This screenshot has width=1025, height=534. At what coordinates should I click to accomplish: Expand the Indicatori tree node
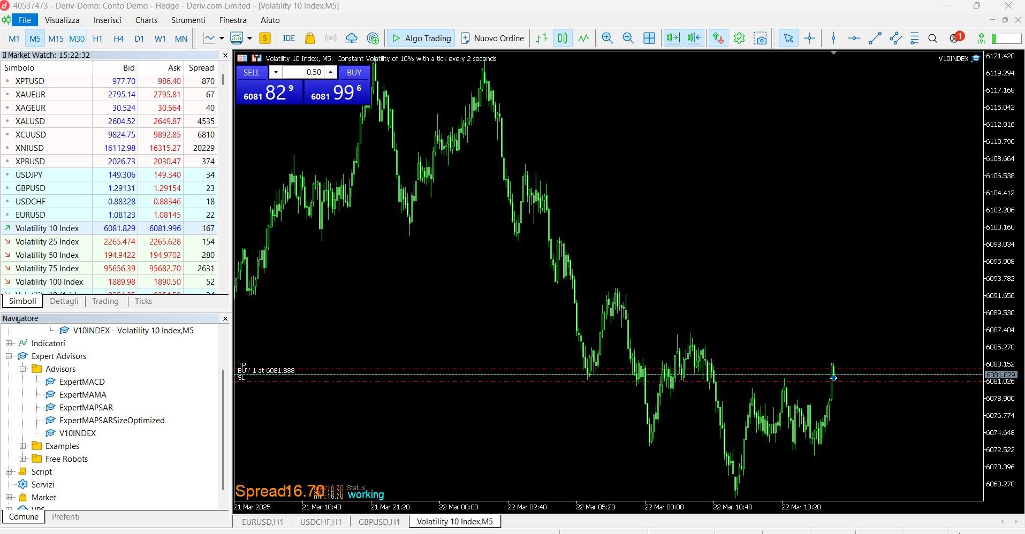[9, 344]
